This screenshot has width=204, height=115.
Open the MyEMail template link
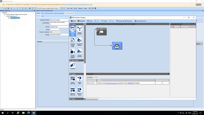click(130, 83)
